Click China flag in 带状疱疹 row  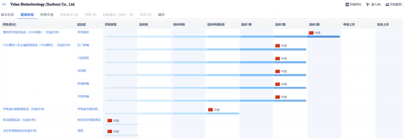(x=311, y=33)
